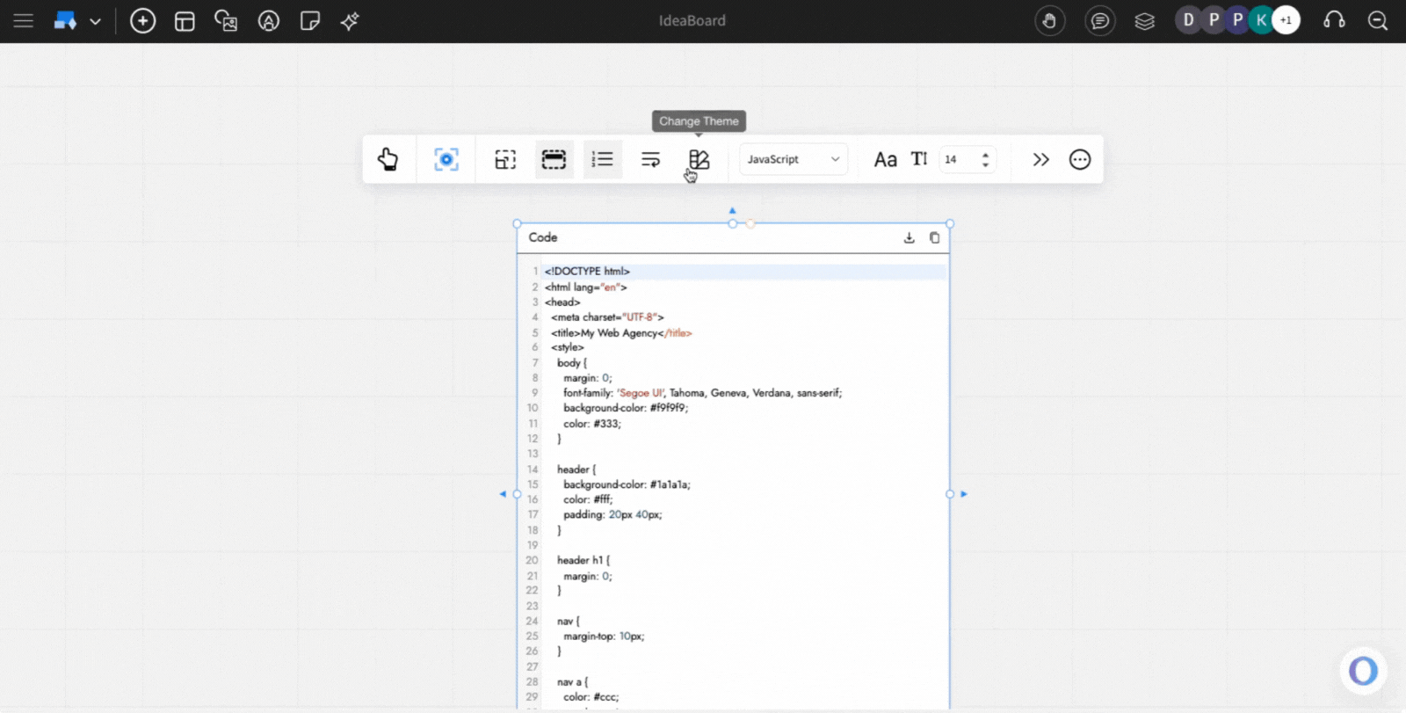Click the nav a { line

pyautogui.click(x=573, y=682)
